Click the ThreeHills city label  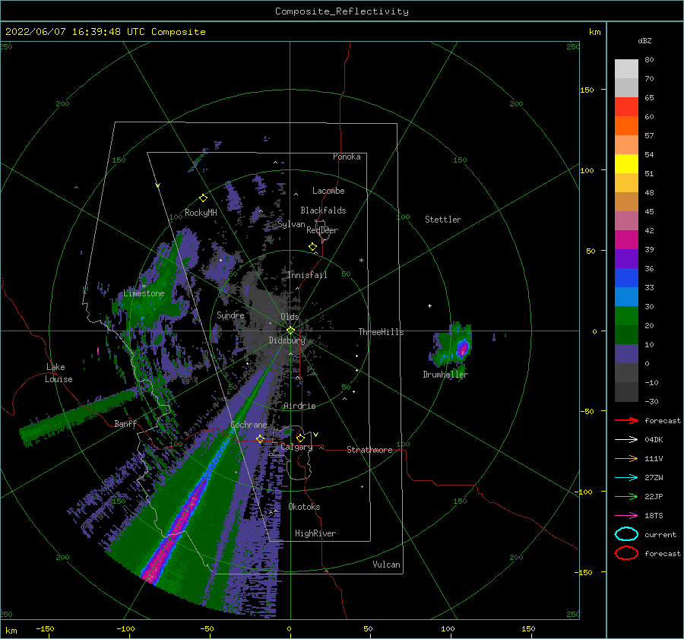click(x=382, y=332)
